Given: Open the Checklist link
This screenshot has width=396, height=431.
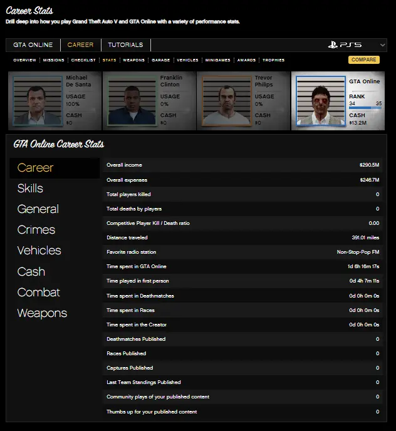Looking at the screenshot, I should click(83, 60).
